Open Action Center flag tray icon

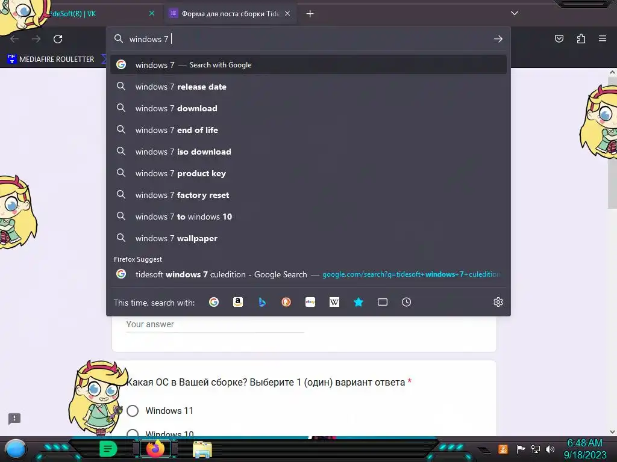coord(521,449)
